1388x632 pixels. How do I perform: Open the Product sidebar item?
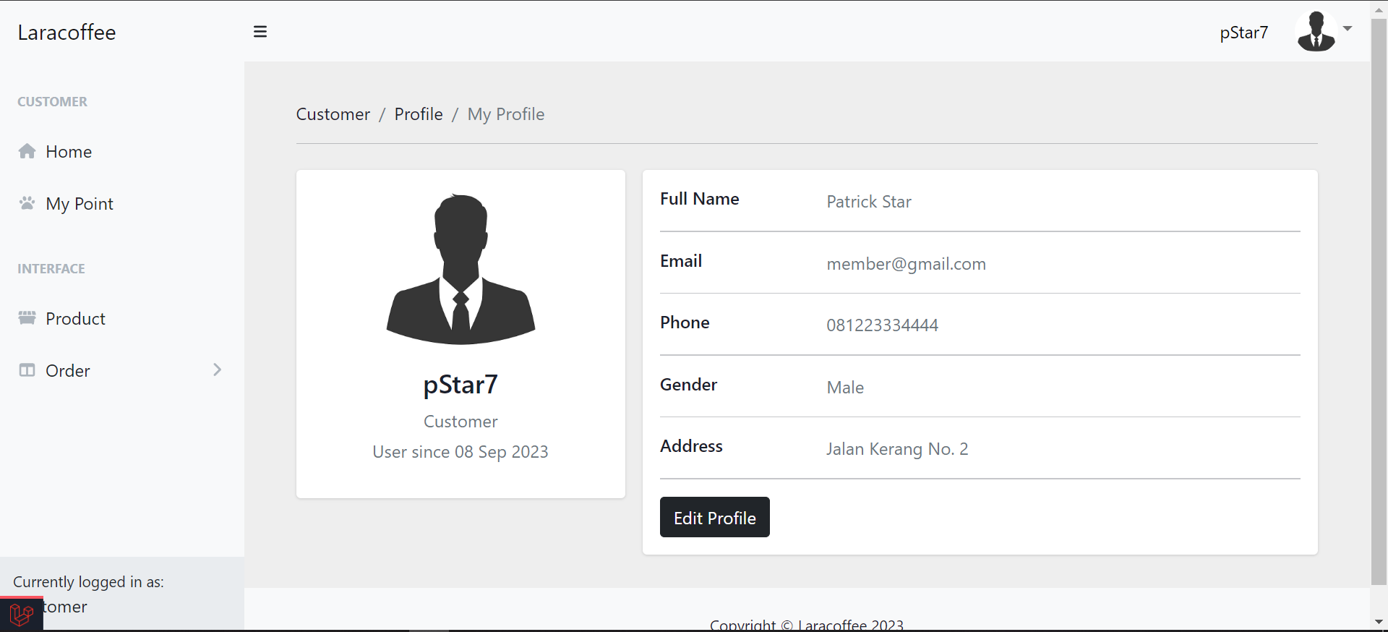[75, 319]
